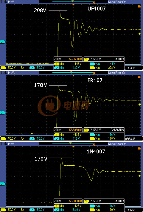The width and height of the screenshot is (143, 212).
Task: Click the 10:06:53 timestamp
Action: [130, 210]
